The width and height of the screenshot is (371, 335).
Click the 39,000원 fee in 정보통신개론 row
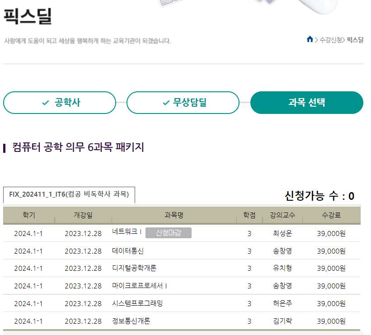(331, 321)
